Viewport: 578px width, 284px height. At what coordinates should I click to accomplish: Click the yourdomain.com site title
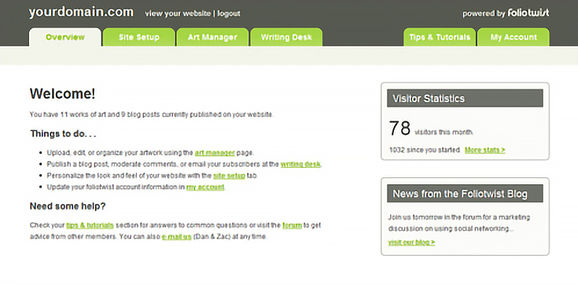[81, 12]
